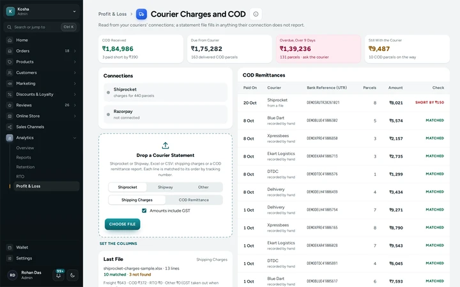Click the search magnifier icon
Image resolution: width=460 pixels, height=287 pixels.
(10, 27)
